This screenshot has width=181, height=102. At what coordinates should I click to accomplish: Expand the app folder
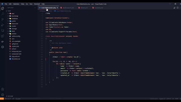(13, 14)
